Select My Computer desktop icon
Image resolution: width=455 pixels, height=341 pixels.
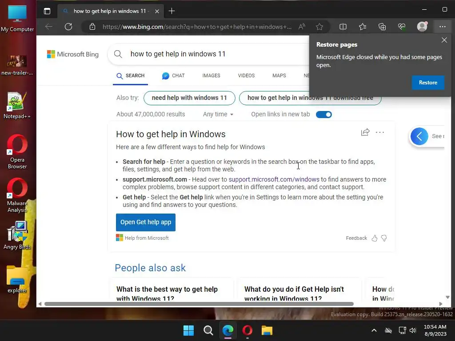pos(17,19)
